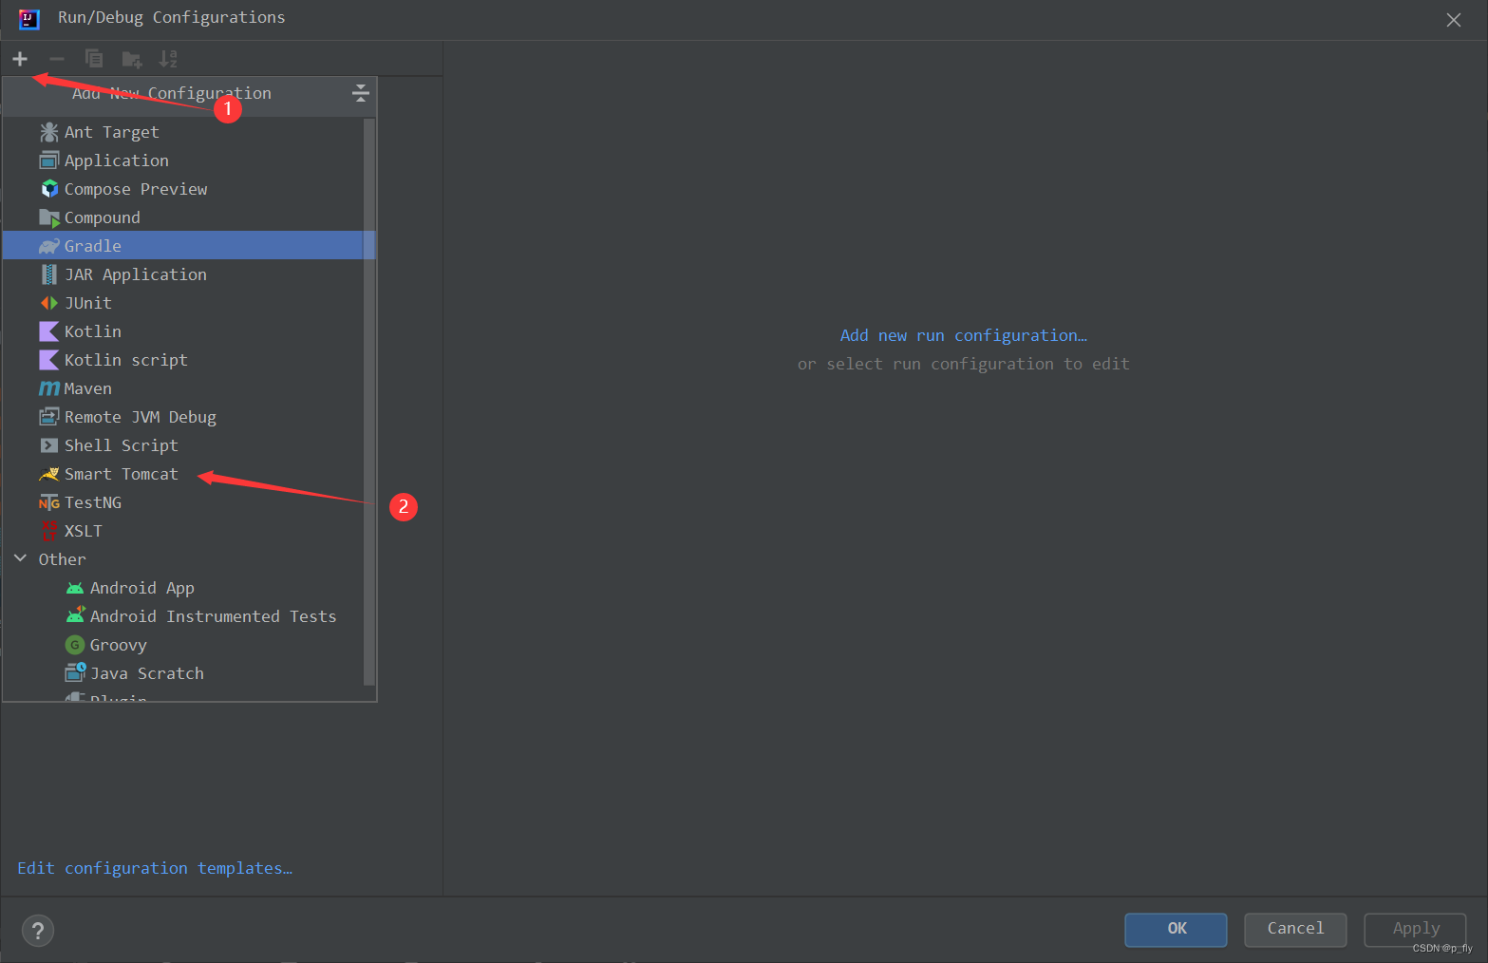Click the Shell Script terminal icon
This screenshot has width=1488, height=963.
[x=49, y=445]
